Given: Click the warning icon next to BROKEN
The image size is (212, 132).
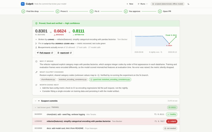Looking at the screenshot, I should click(x=55, y=35).
